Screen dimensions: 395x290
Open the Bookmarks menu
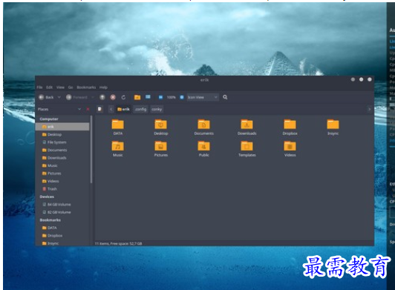pyautogui.click(x=86, y=88)
